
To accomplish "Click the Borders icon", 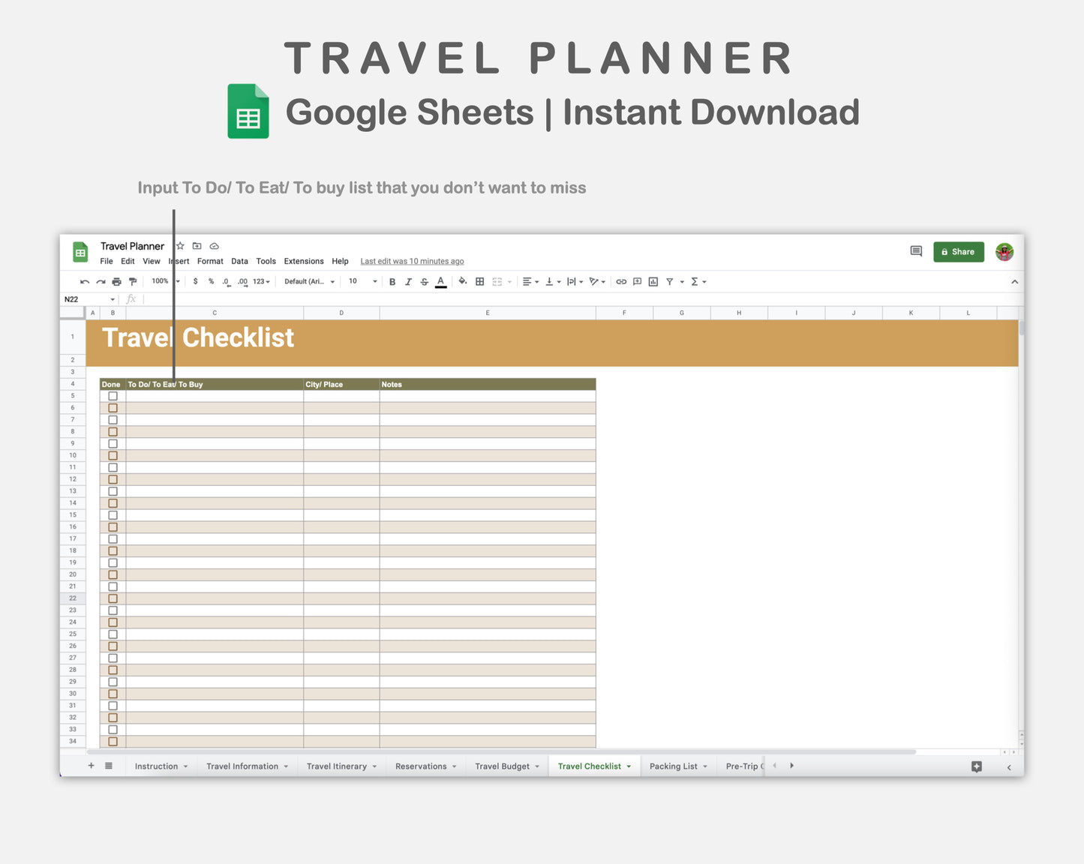I will click(479, 281).
